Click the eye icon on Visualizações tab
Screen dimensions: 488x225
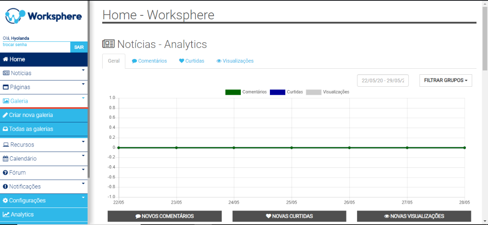[x=219, y=61]
